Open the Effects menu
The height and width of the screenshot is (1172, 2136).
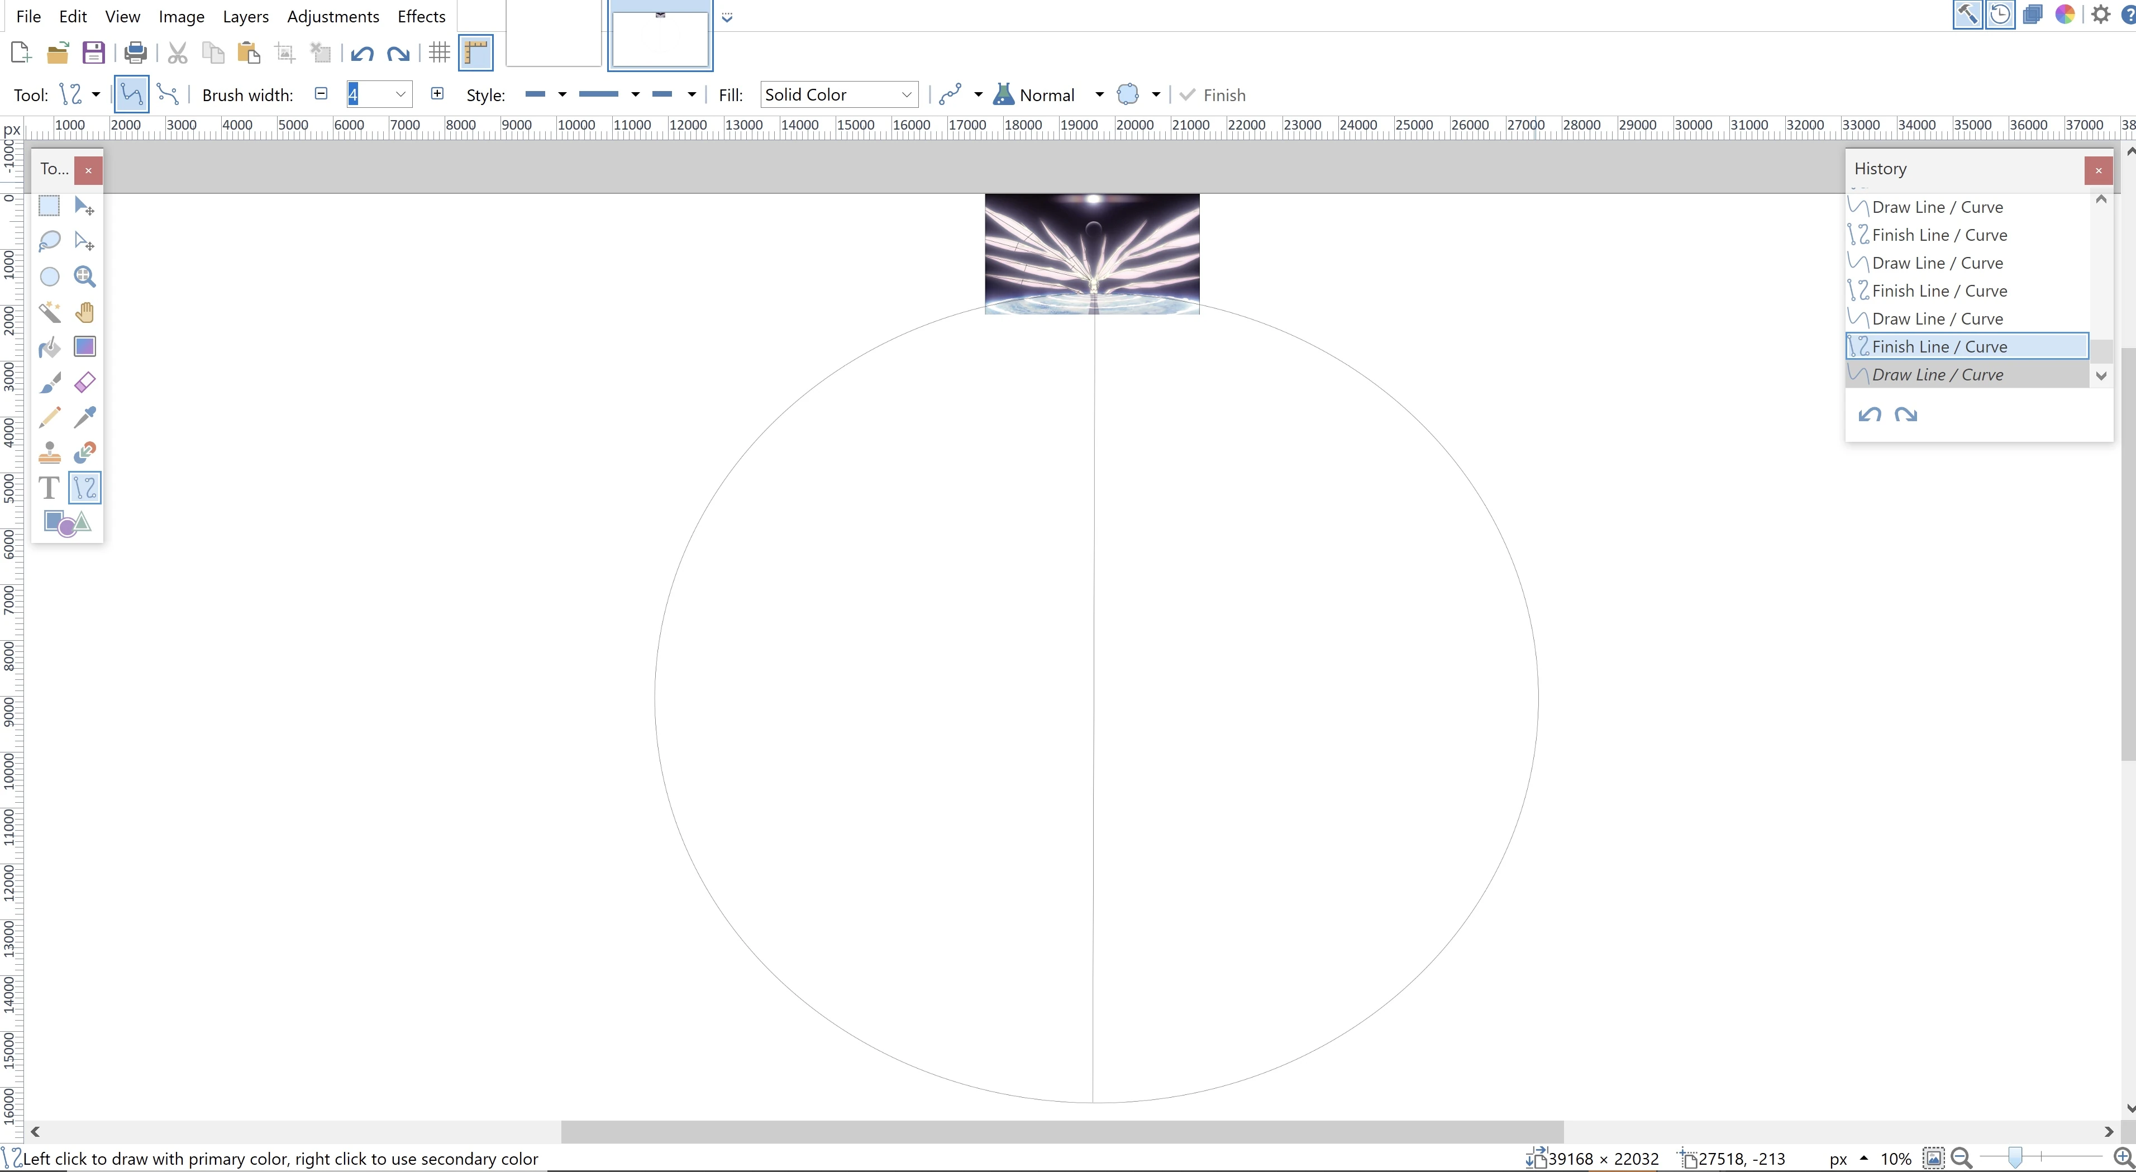(x=421, y=17)
